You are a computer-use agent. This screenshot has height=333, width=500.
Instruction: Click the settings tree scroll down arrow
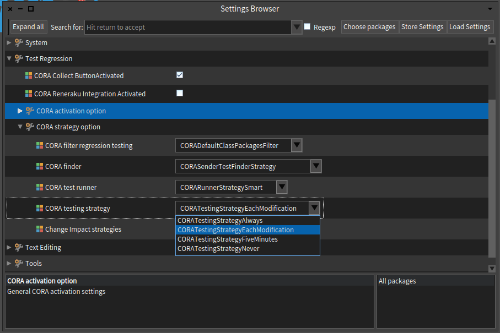pyautogui.click(x=492, y=269)
